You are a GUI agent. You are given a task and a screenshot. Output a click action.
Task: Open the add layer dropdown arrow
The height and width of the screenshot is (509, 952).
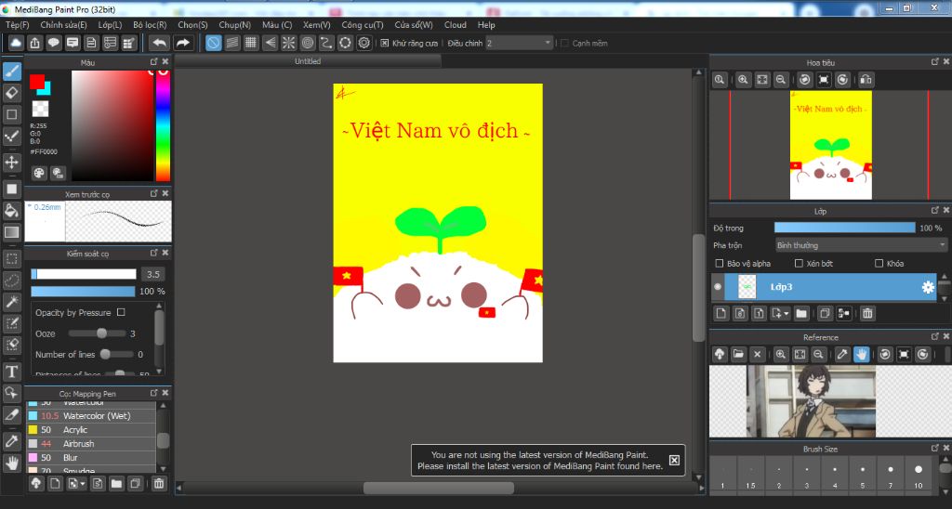tap(787, 314)
